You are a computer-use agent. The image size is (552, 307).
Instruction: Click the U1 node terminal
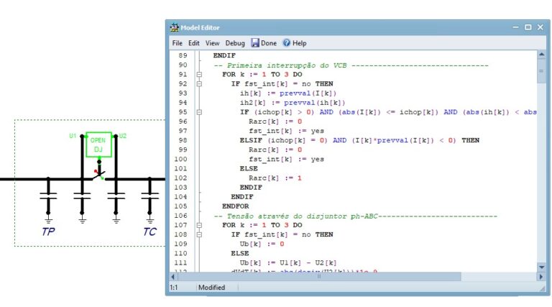80,136
